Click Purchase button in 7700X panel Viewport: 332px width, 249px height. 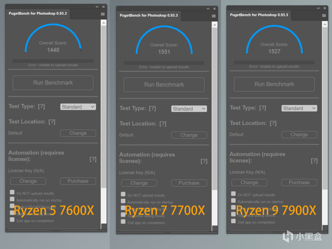[189, 183]
